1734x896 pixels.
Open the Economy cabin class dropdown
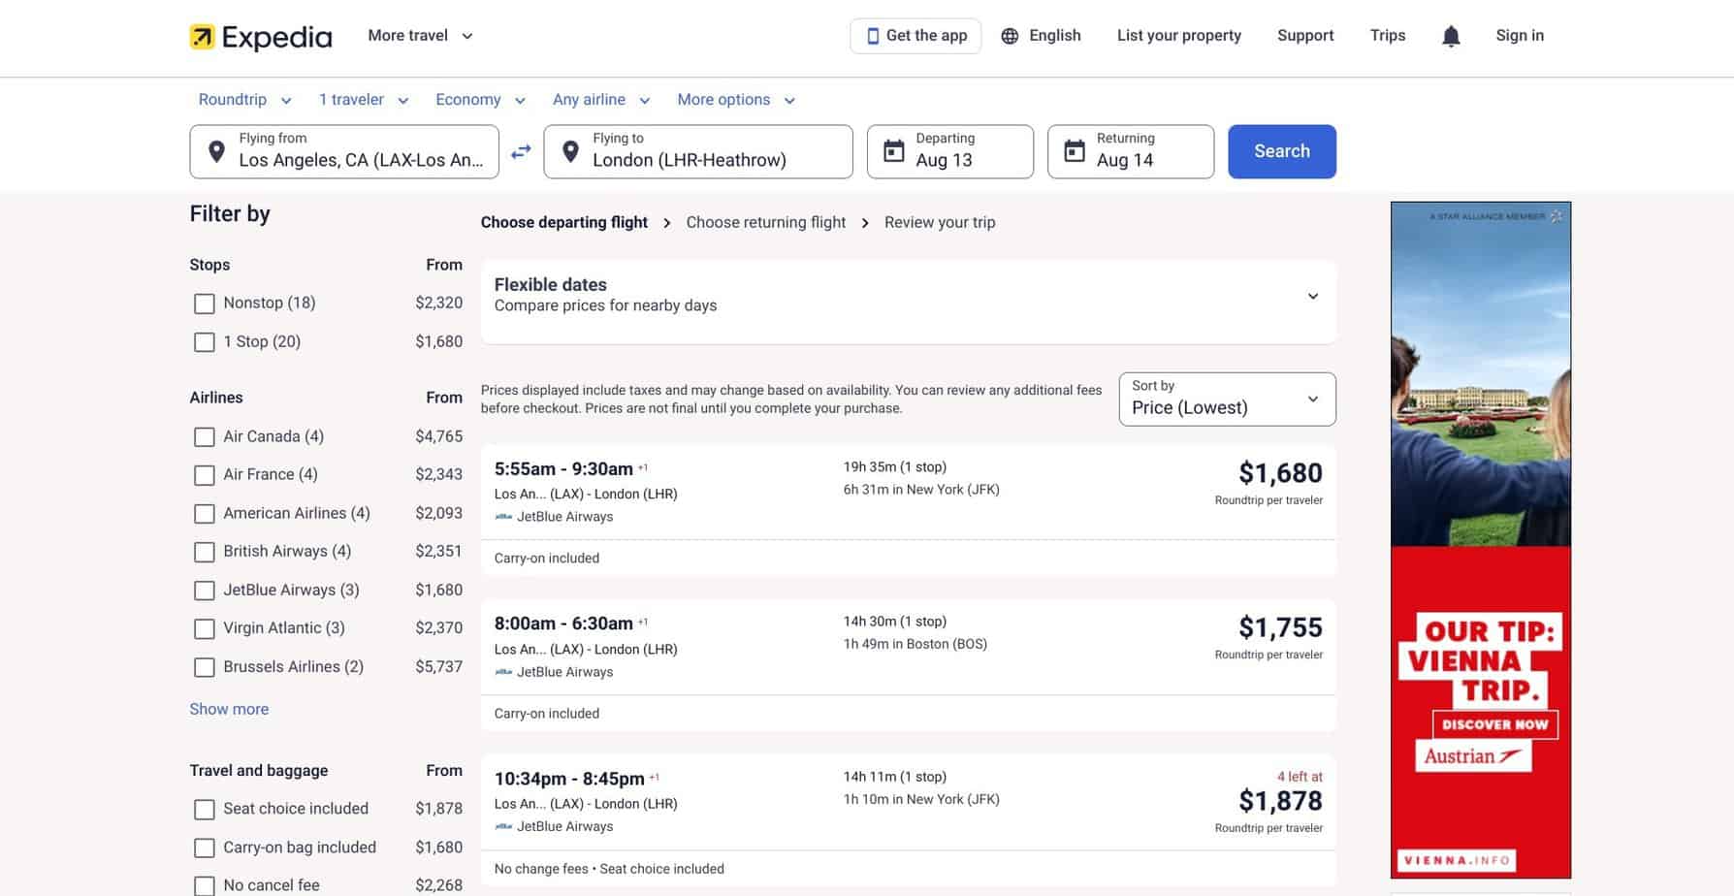480,100
